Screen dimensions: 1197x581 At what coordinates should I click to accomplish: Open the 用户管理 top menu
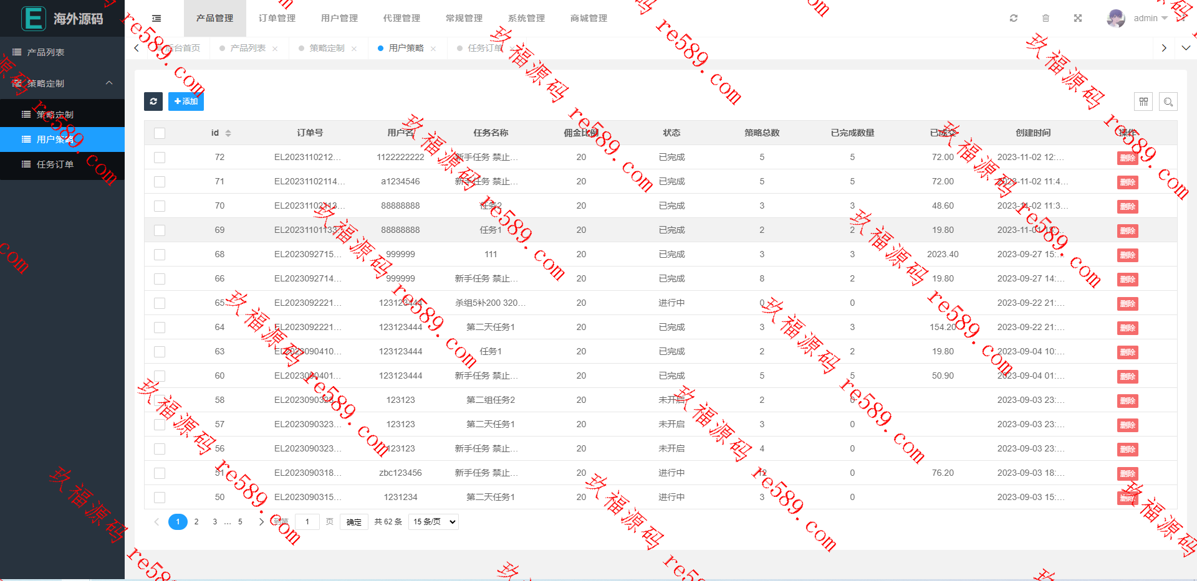point(340,18)
